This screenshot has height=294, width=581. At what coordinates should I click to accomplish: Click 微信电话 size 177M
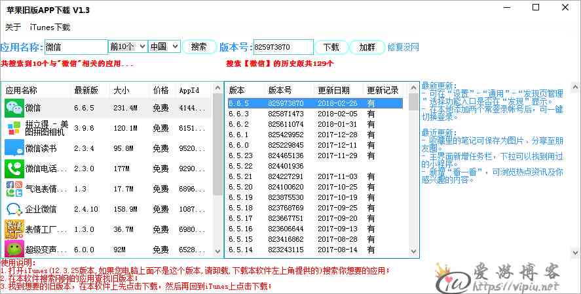click(122, 169)
